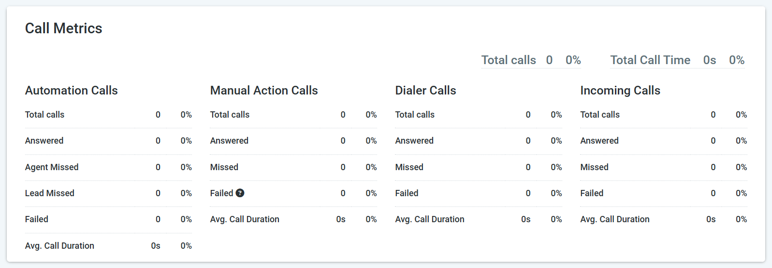Click Avg. Call Duration under Dialer Calls
The height and width of the screenshot is (268, 772).
429,219
